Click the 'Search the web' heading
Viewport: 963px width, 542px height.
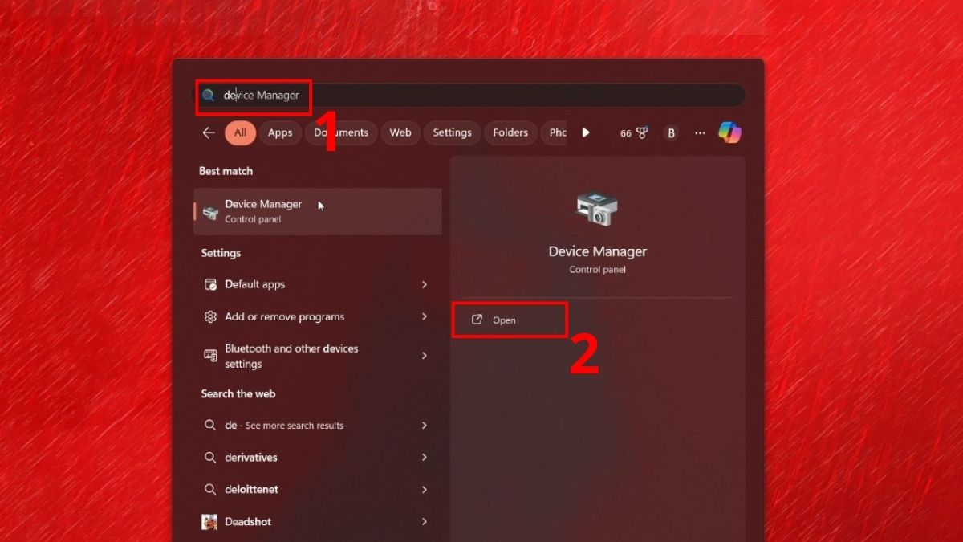(x=238, y=393)
